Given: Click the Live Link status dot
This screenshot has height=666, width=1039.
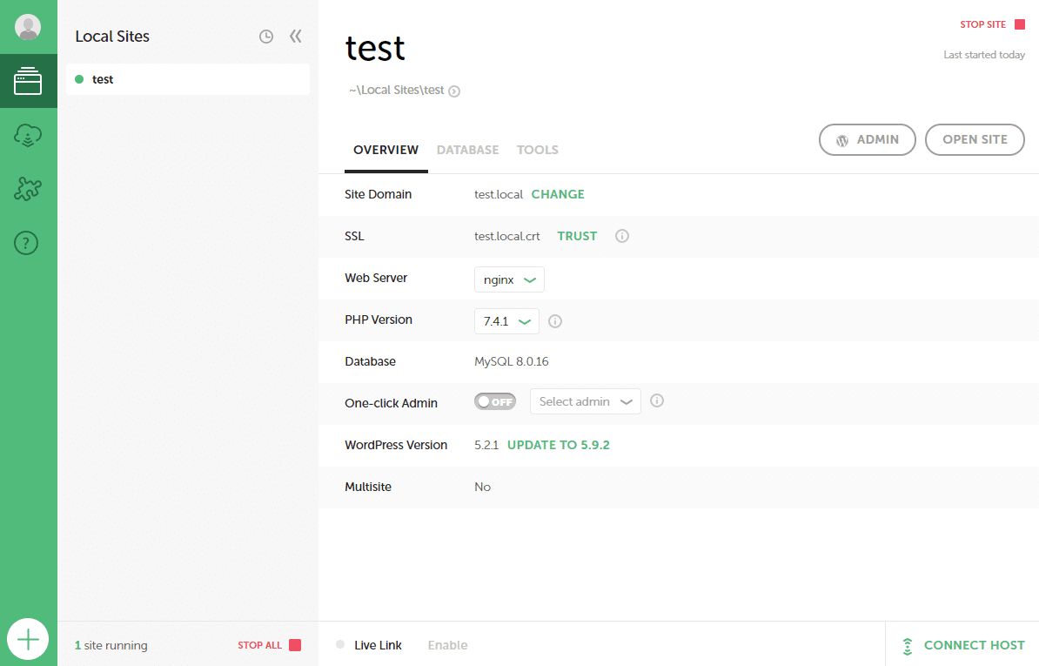Looking at the screenshot, I should tap(340, 644).
